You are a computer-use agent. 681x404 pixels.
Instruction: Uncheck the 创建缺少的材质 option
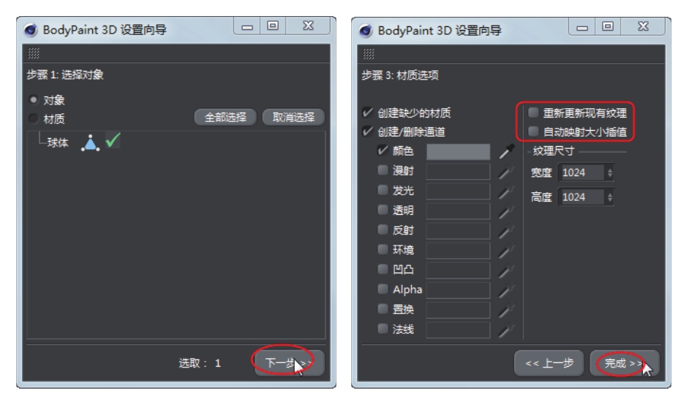coord(367,113)
